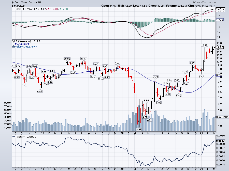229x171 pixels.
Task: Click the 12.15 high price label
Action: coord(204,45)
